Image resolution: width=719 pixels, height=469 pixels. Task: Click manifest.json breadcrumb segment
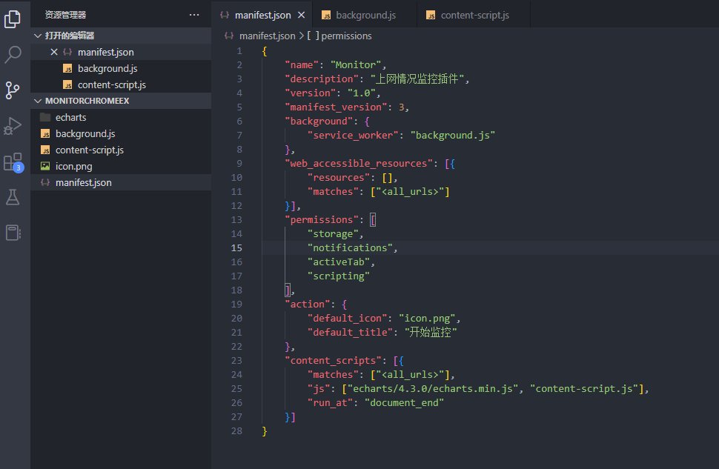coord(266,36)
